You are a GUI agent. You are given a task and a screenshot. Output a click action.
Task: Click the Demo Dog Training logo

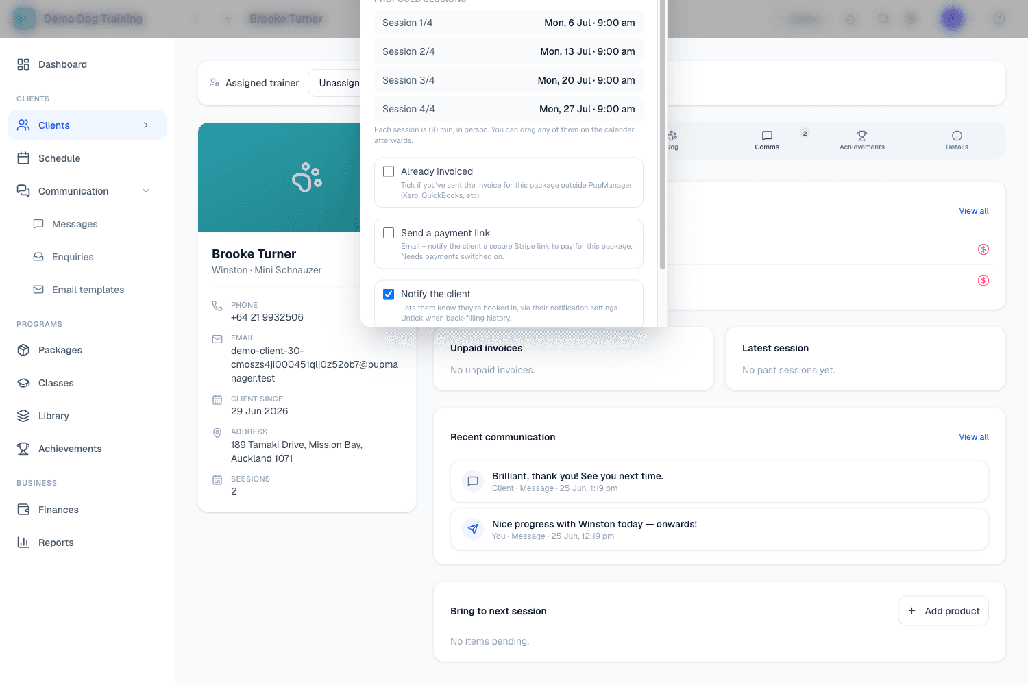pos(24,18)
